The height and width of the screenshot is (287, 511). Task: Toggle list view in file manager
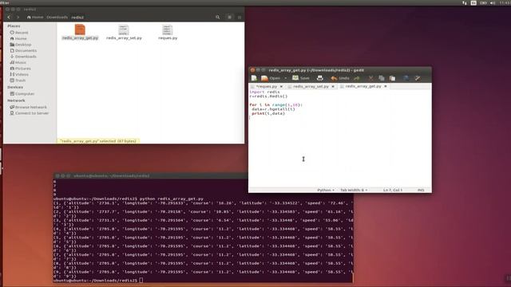240,18
